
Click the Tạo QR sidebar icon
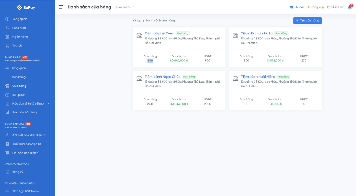pos(7,45)
